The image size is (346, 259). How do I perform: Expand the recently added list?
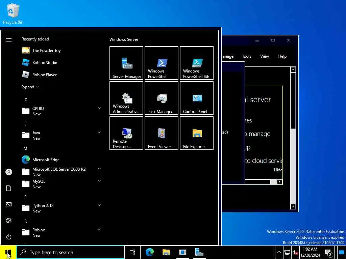(30, 87)
